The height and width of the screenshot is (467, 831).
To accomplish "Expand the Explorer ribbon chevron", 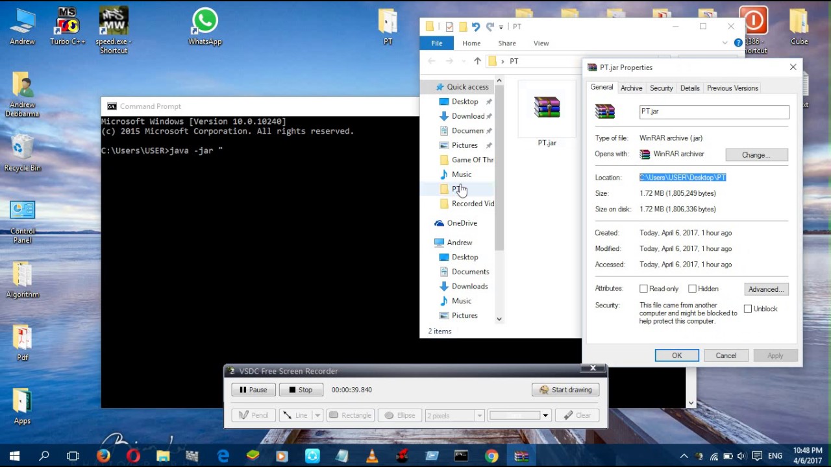I will (725, 43).
